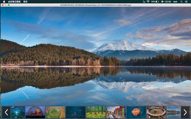Open the test user menu
Screen dimensions: 191x119
click(x=175, y=2)
